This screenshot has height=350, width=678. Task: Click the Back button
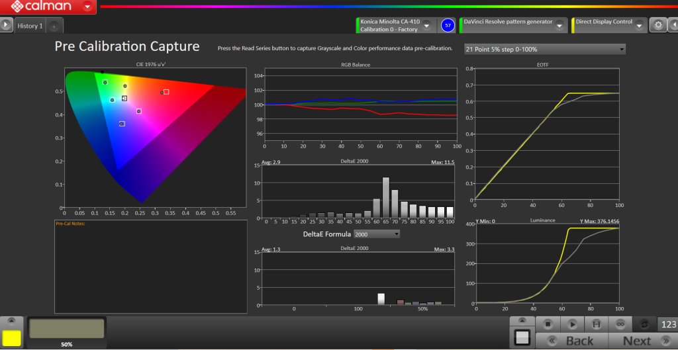tap(573, 341)
